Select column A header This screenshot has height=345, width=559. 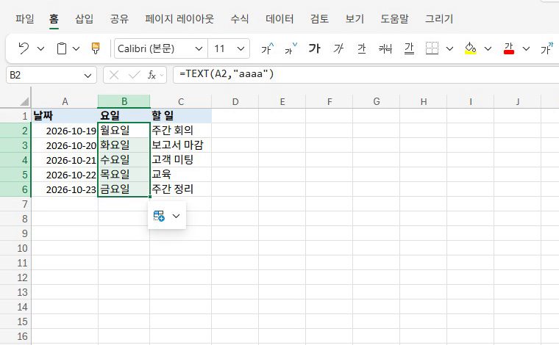tap(65, 102)
